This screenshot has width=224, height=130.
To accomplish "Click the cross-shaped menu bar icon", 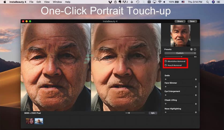I will point(132,2).
